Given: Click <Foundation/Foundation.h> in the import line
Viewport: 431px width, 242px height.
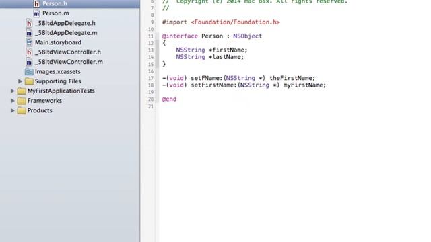Looking at the screenshot, I should coord(235,22).
